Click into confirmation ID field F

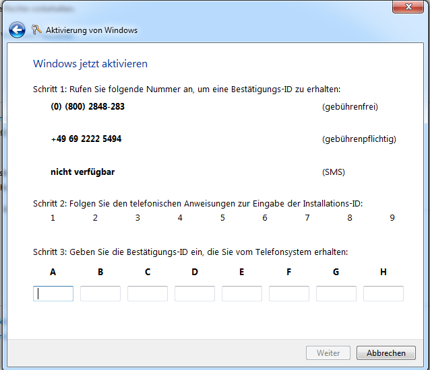click(x=289, y=294)
